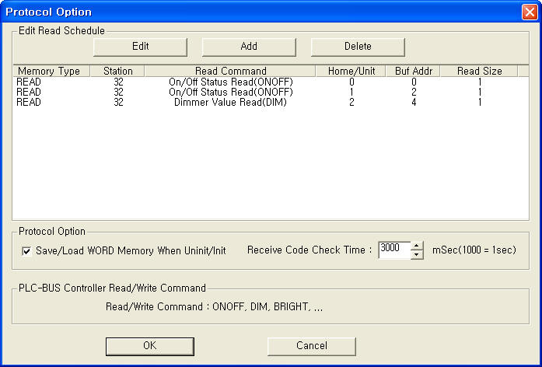Decrease Receive Code Check Time value
This screenshot has width=542, height=367.
(x=417, y=254)
